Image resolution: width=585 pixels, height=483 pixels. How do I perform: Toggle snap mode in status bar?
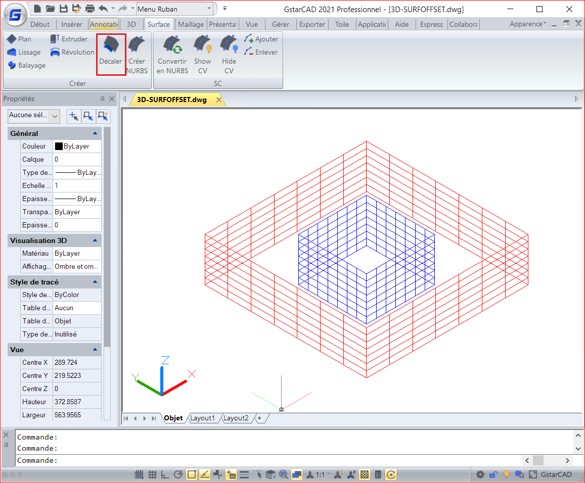click(x=139, y=474)
